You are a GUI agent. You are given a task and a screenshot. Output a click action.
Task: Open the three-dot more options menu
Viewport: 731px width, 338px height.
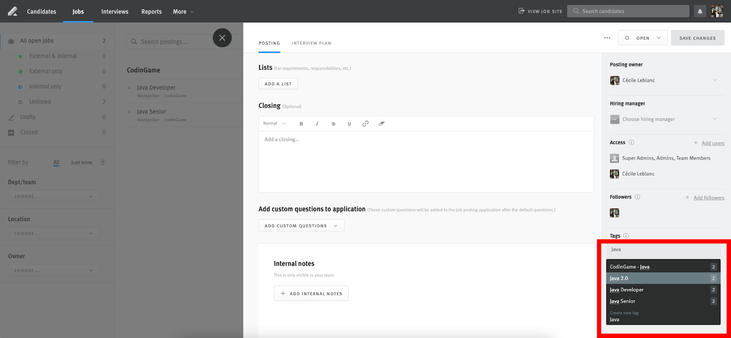[607, 38]
